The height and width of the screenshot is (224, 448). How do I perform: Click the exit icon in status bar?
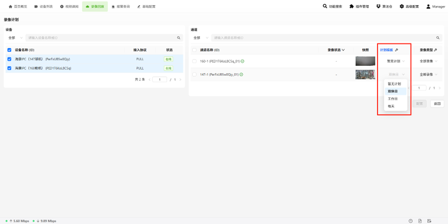tap(429, 221)
